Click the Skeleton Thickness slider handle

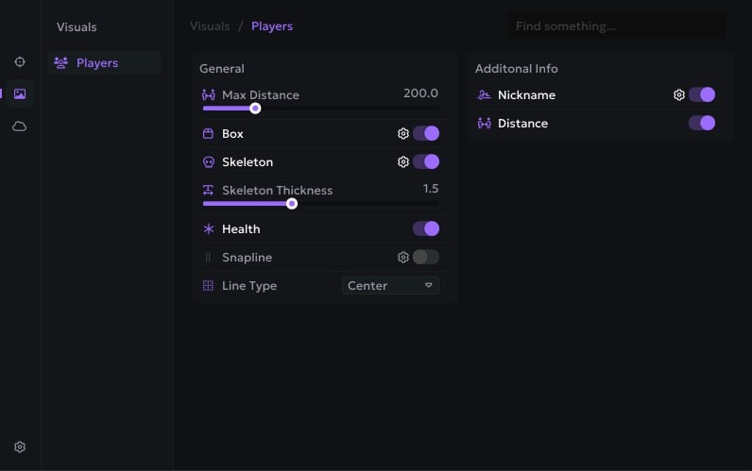292,204
